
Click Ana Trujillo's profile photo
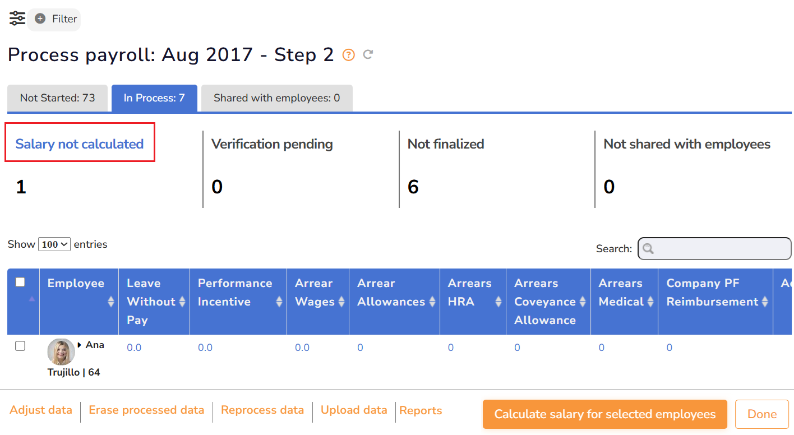click(61, 352)
